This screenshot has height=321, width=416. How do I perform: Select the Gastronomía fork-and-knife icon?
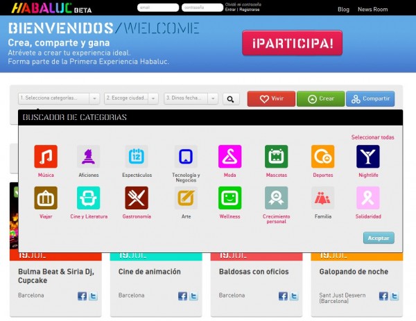137,198
